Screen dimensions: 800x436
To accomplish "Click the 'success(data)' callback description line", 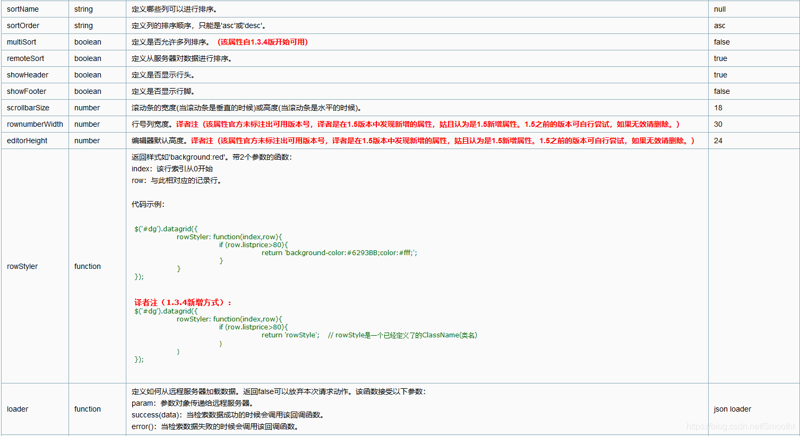I will click(x=228, y=415).
